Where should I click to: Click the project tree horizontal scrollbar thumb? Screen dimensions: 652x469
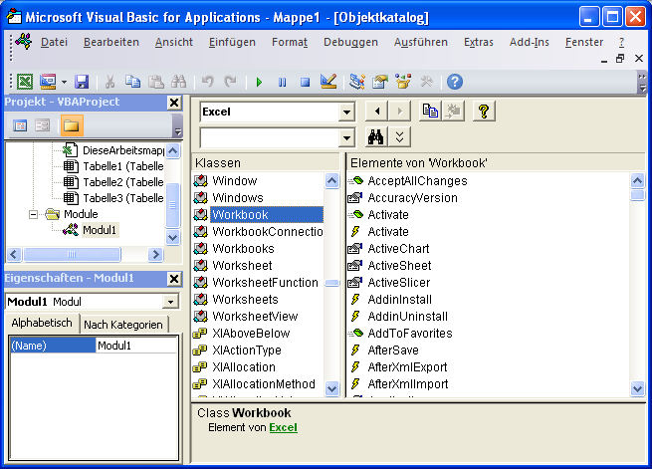pyautogui.click(x=72, y=254)
